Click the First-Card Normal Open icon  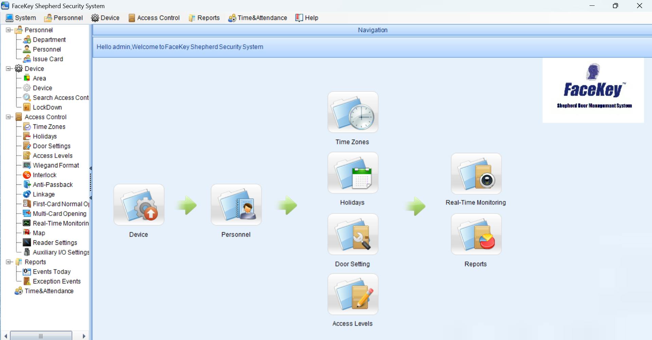(x=27, y=204)
